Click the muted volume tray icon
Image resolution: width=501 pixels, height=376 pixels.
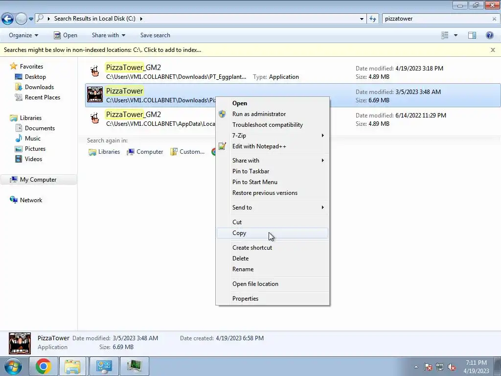pos(452,367)
